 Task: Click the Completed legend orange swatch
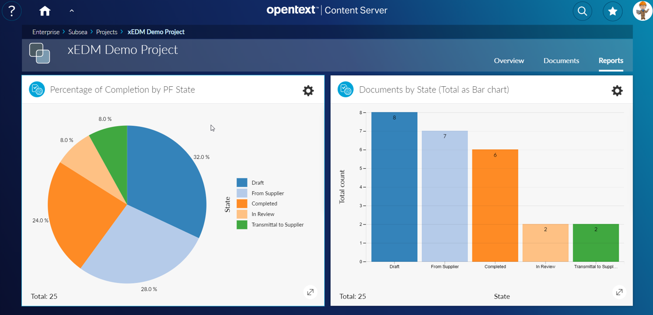click(x=242, y=204)
